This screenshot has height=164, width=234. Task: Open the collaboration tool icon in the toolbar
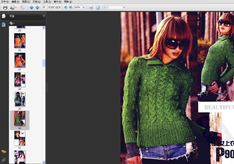pyautogui.click(x=12, y=7)
